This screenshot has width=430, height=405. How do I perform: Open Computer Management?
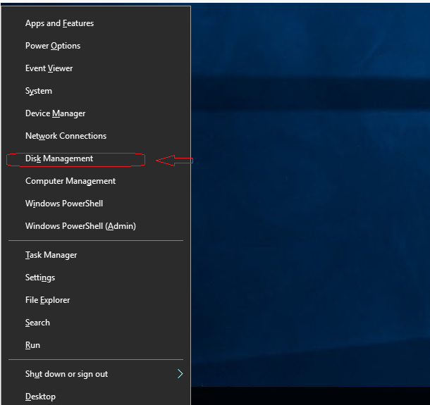pos(96,181)
